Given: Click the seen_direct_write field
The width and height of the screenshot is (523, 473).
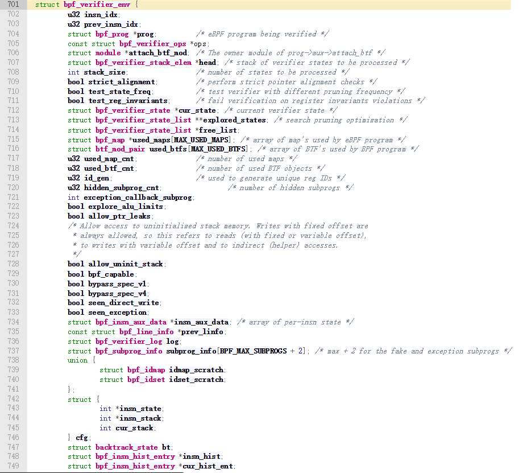Looking at the screenshot, I should 123,303.
